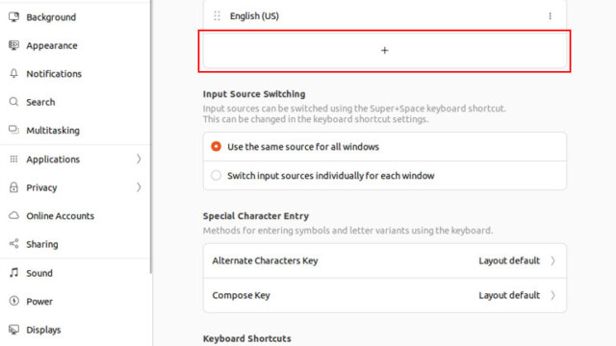Screen dimensions: 616x346
Task: Click the Power icon in sidebar
Action: tap(13, 301)
